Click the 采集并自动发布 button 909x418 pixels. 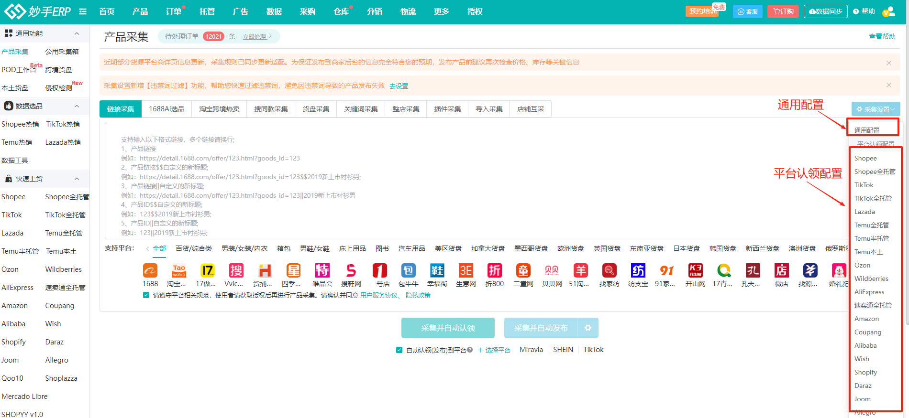(x=541, y=328)
